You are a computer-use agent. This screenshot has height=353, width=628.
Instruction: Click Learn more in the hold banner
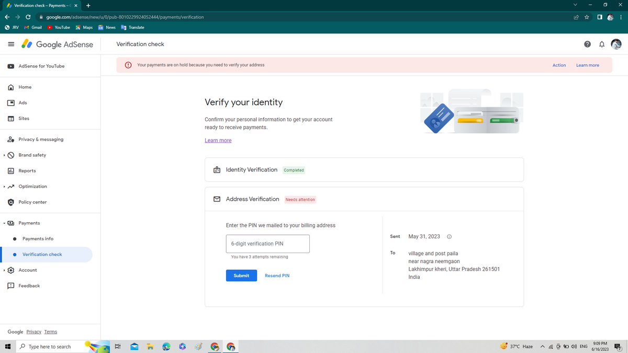[588, 65]
